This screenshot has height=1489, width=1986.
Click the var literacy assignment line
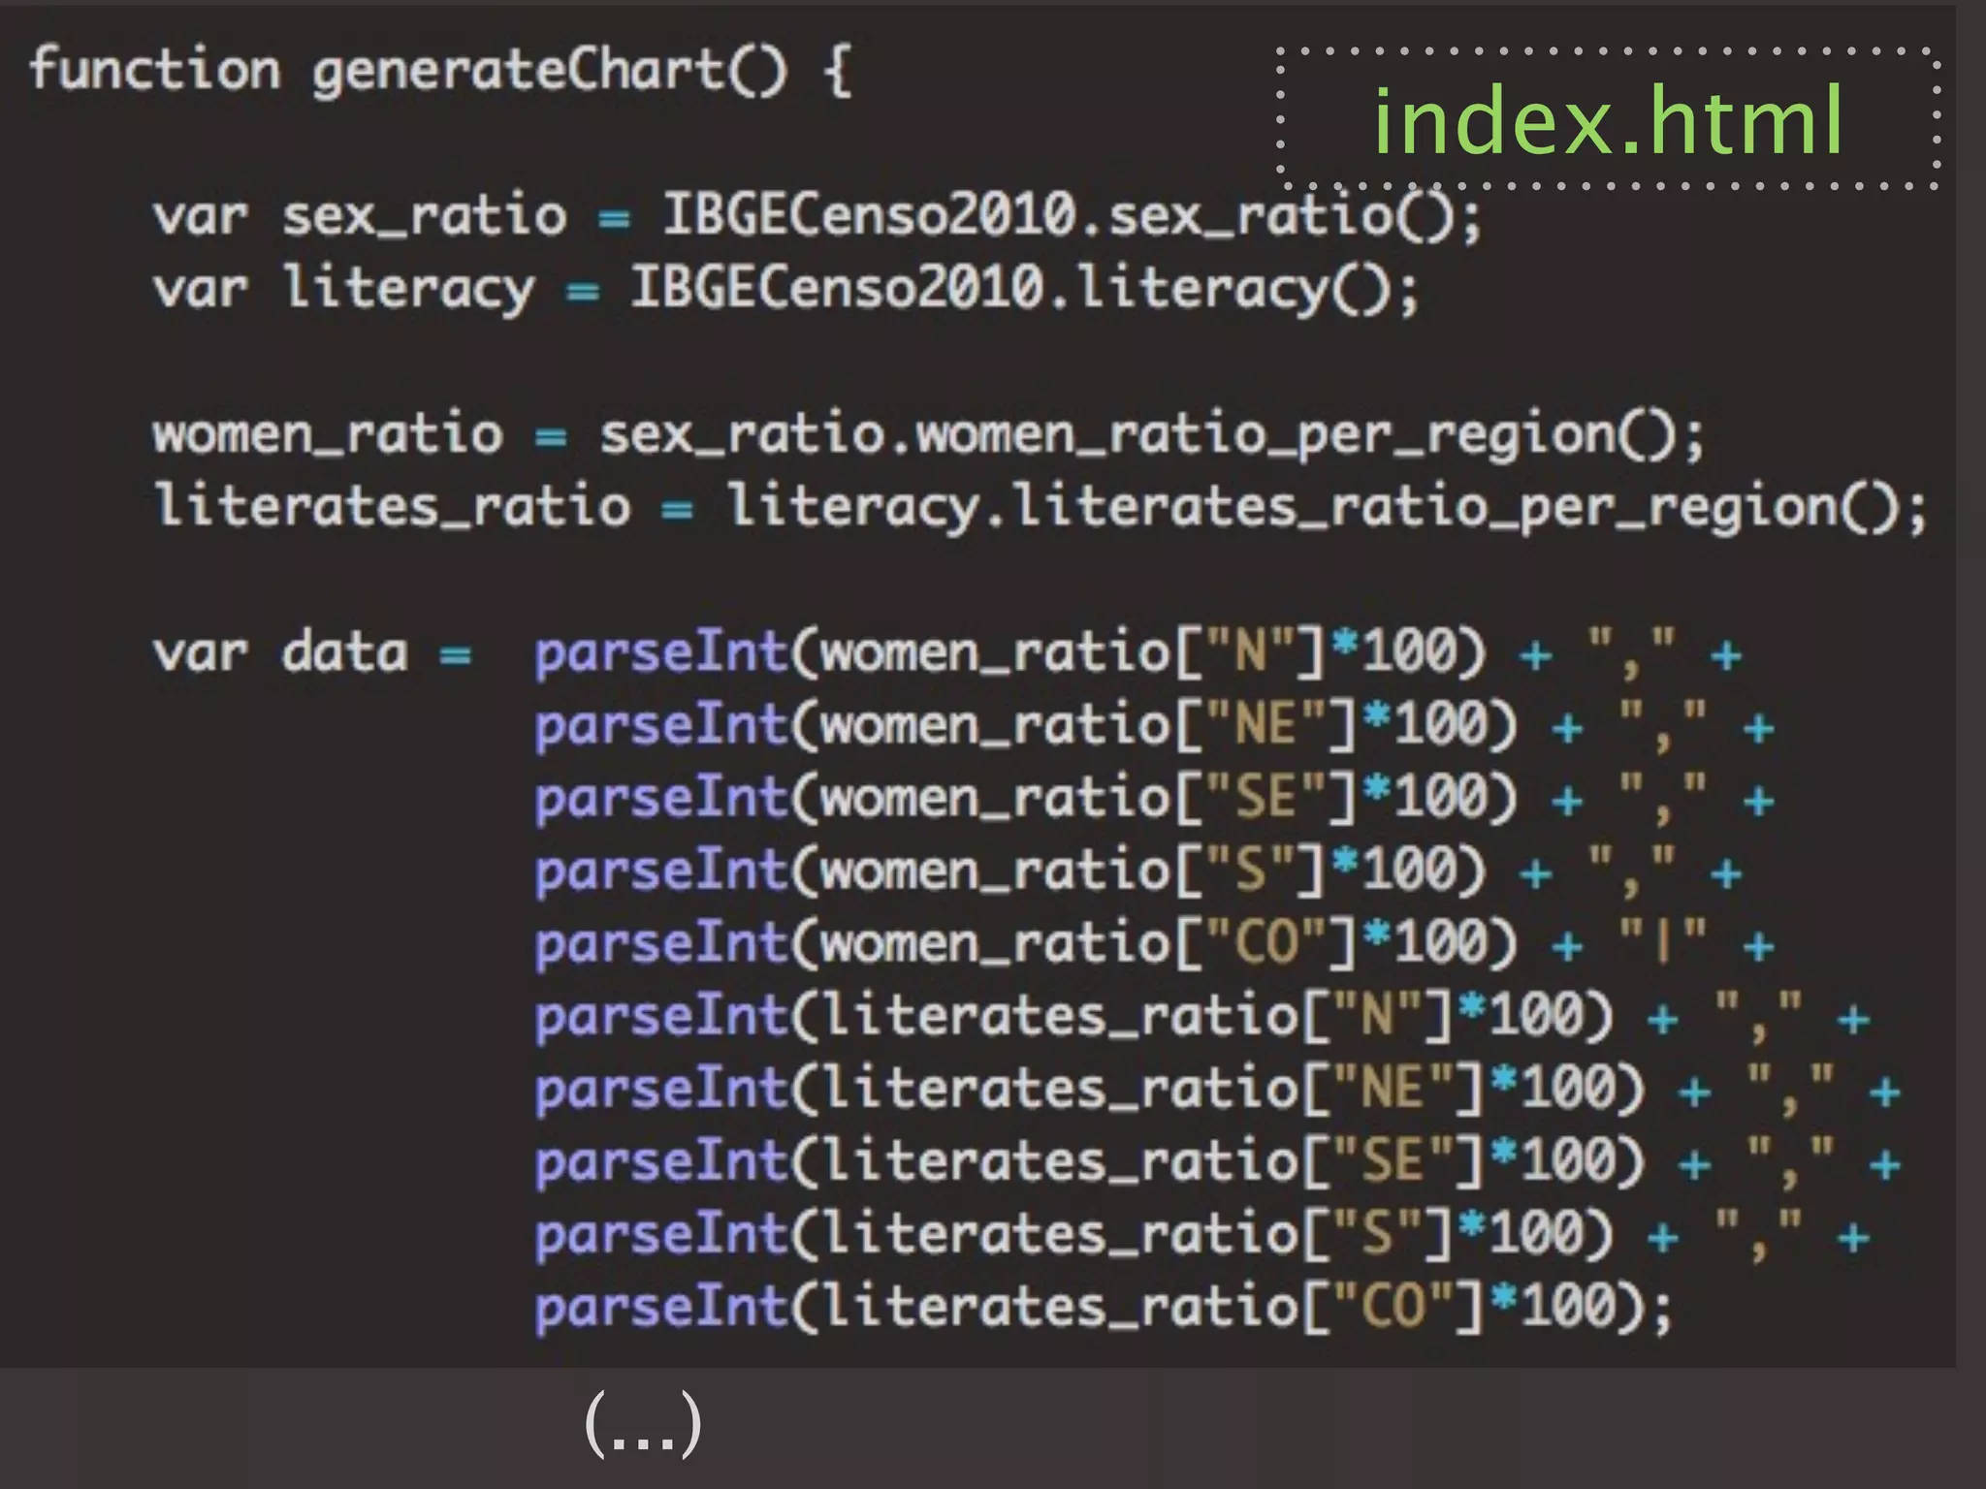coord(785,288)
